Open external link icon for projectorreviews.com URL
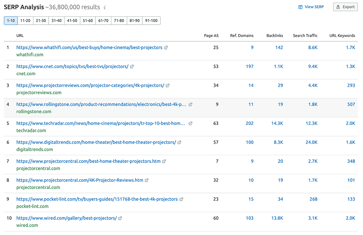The image size is (363, 235). 168,85
